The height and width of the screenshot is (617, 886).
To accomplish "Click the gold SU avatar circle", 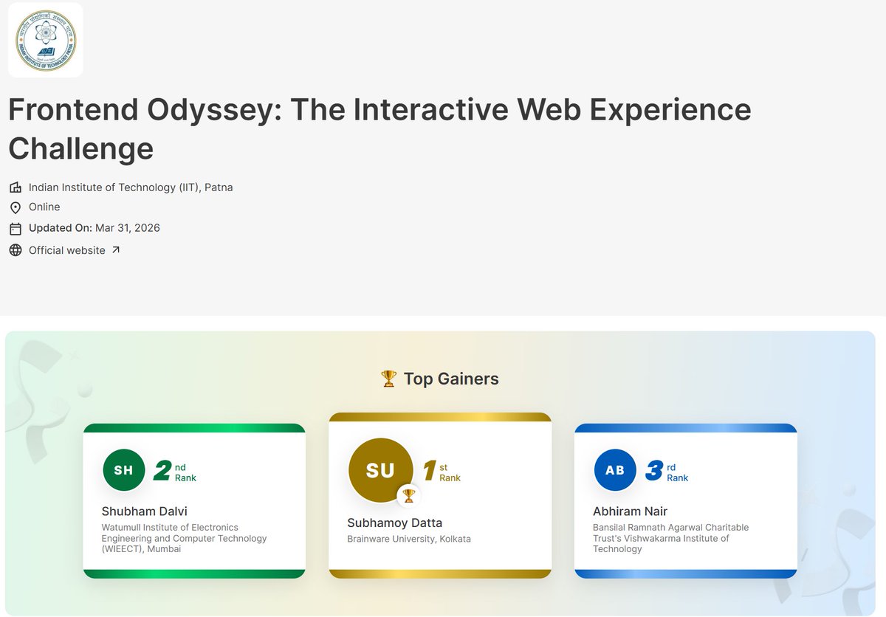I will pos(380,470).
